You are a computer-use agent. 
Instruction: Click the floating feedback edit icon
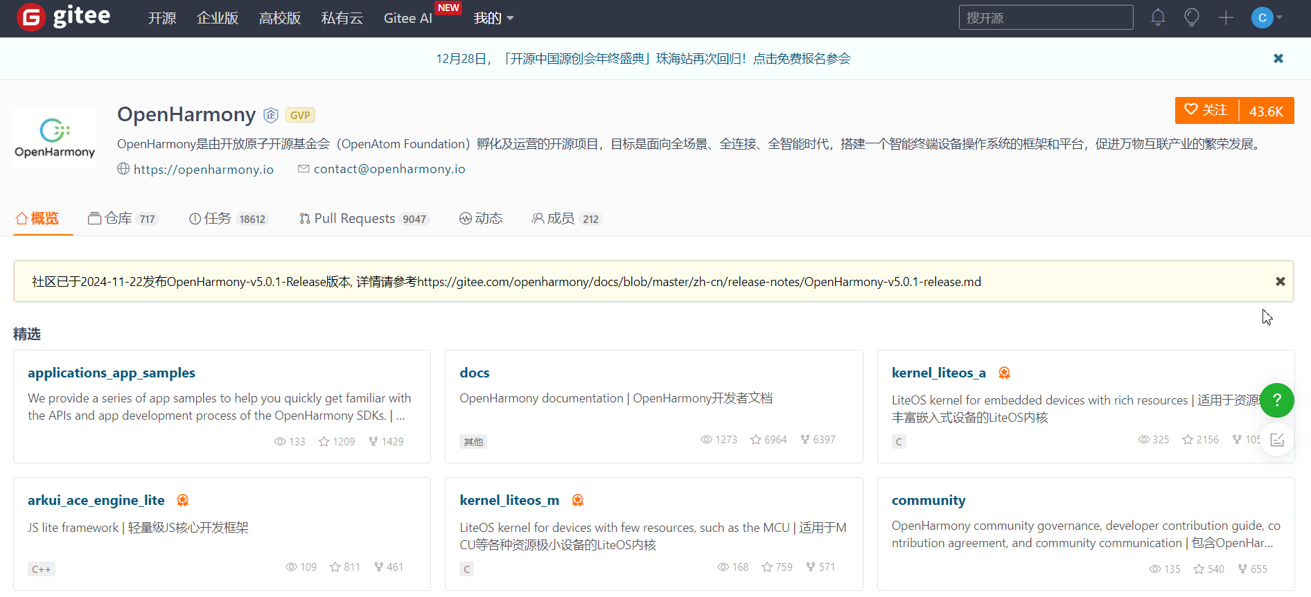[1277, 440]
